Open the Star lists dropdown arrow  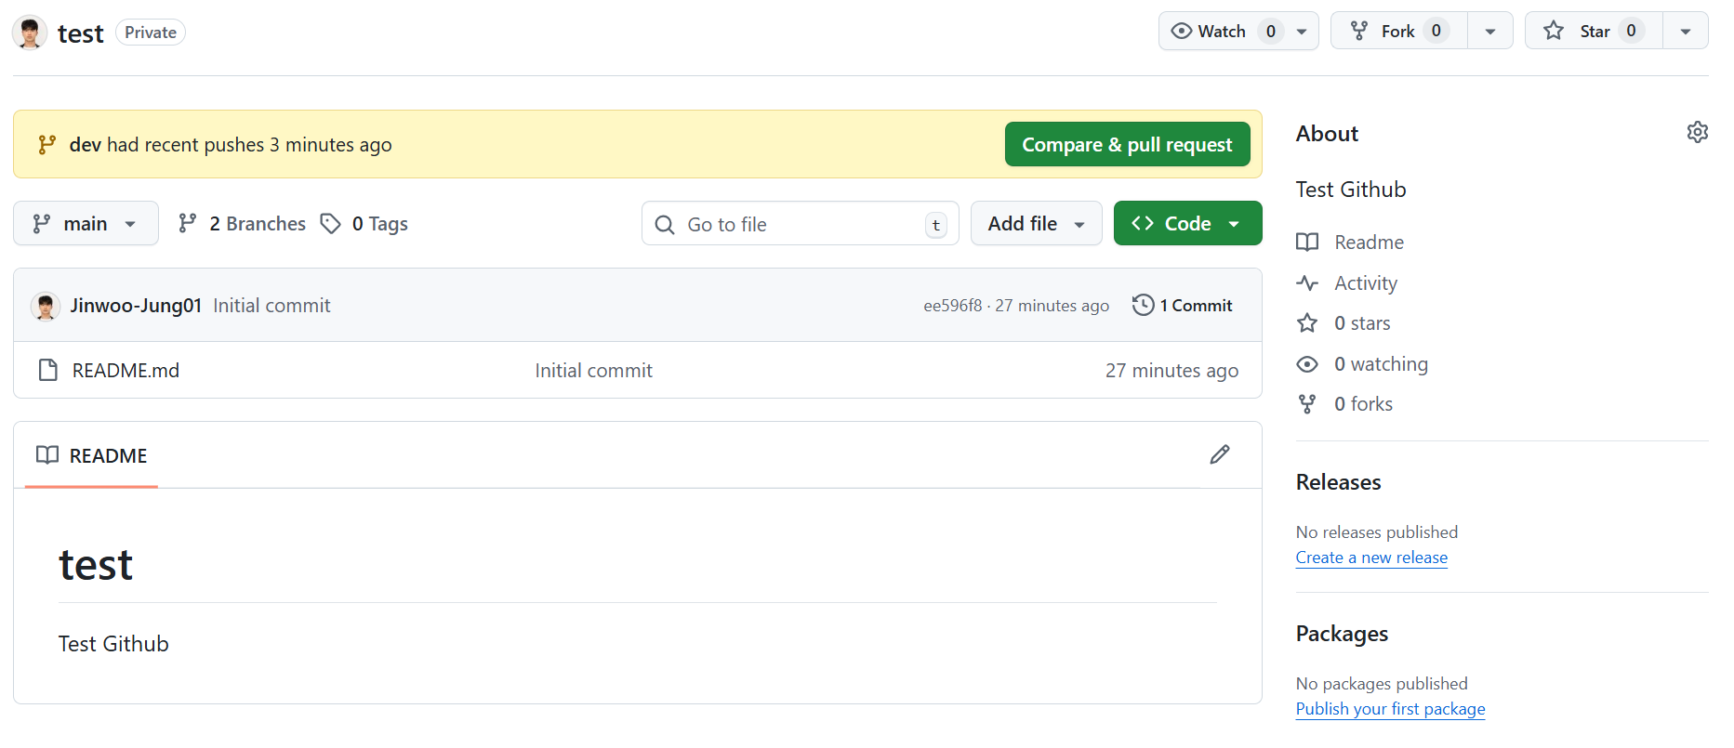click(x=1686, y=31)
